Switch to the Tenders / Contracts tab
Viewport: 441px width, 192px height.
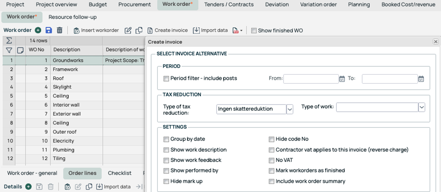click(x=229, y=5)
